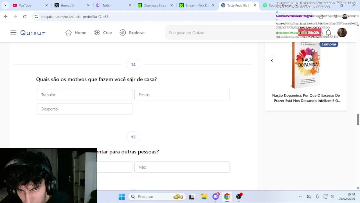Open the Nação Dopamina book cover
Image resolution: width=360 pixels, height=203 pixels.
click(x=306, y=65)
